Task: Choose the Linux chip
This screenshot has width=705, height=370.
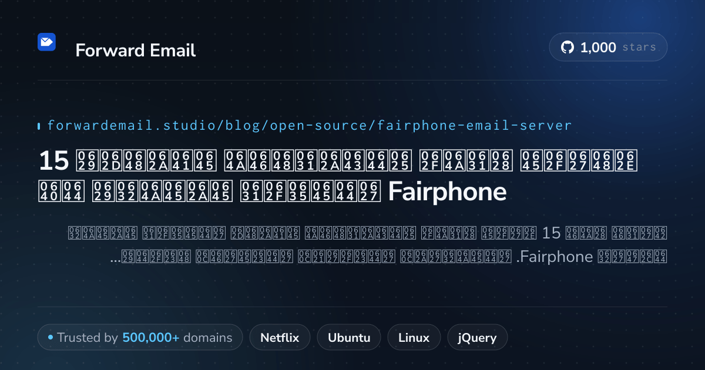Action: [414, 338]
